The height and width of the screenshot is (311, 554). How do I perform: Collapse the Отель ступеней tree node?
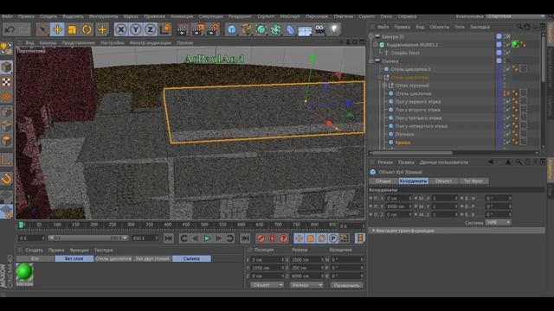tap(384, 86)
